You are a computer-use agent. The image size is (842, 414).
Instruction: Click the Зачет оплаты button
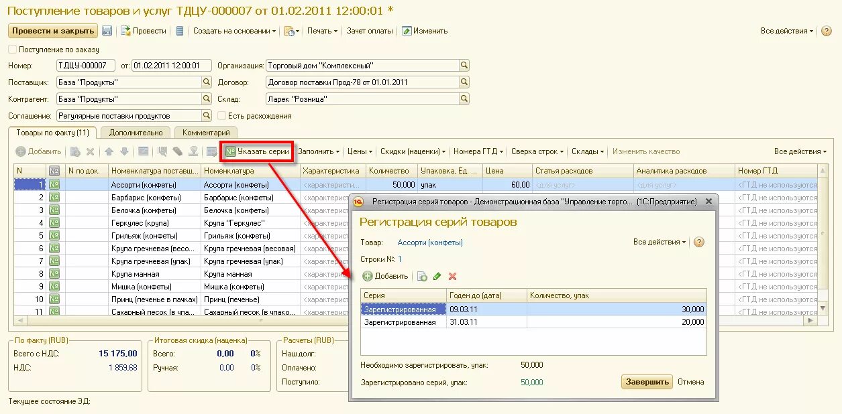(370, 31)
